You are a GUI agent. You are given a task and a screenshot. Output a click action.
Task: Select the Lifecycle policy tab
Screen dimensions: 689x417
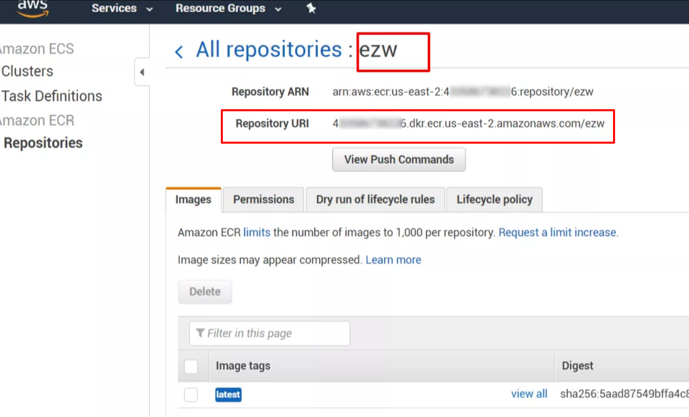[x=494, y=200]
